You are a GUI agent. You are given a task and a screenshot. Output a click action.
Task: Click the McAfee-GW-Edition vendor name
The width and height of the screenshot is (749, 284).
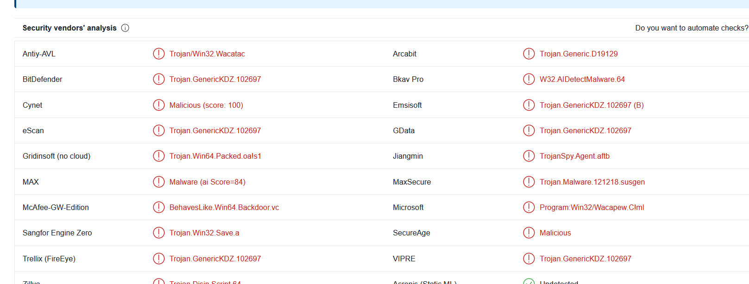[x=56, y=207]
